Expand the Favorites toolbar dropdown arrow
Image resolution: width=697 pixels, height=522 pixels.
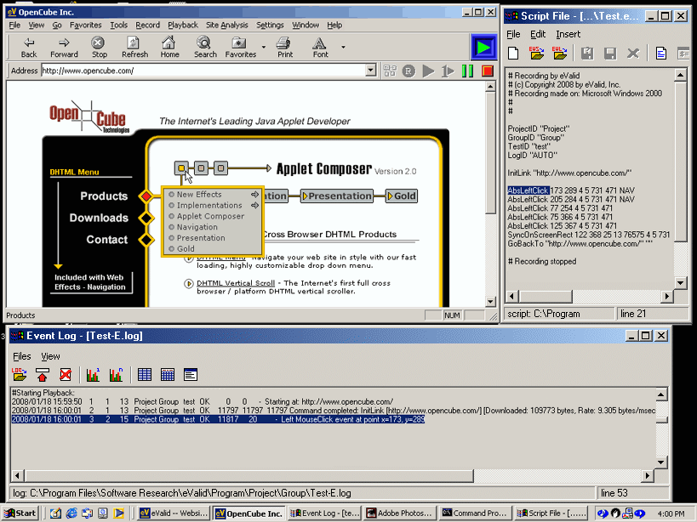point(264,47)
